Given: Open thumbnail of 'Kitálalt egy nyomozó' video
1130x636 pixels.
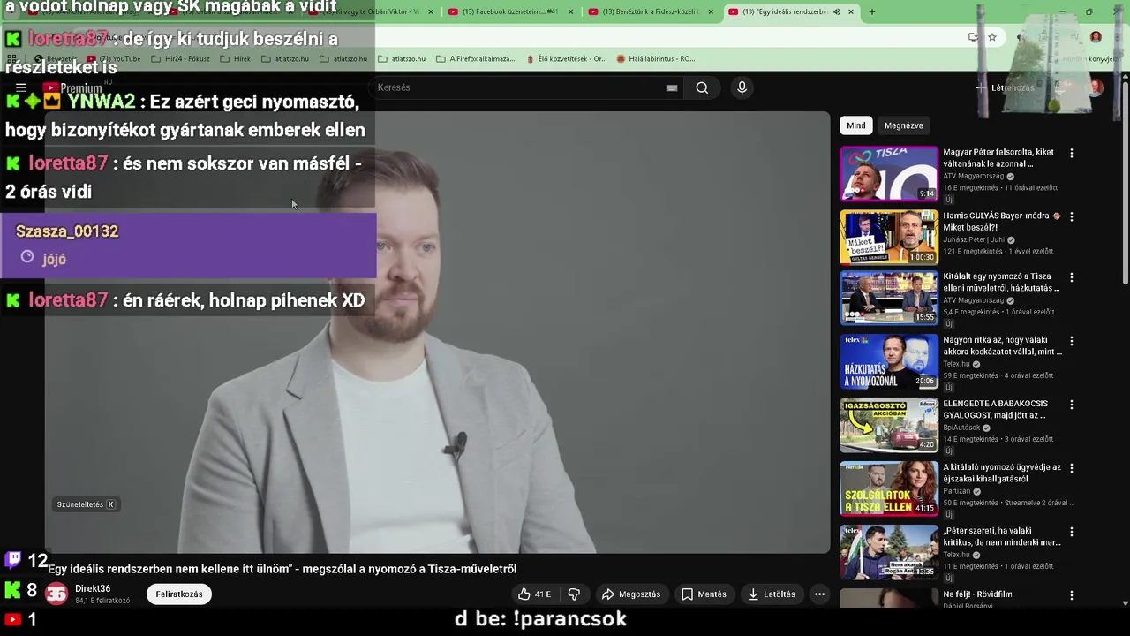Looking at the screenshot, I should (x=889, y=298).
